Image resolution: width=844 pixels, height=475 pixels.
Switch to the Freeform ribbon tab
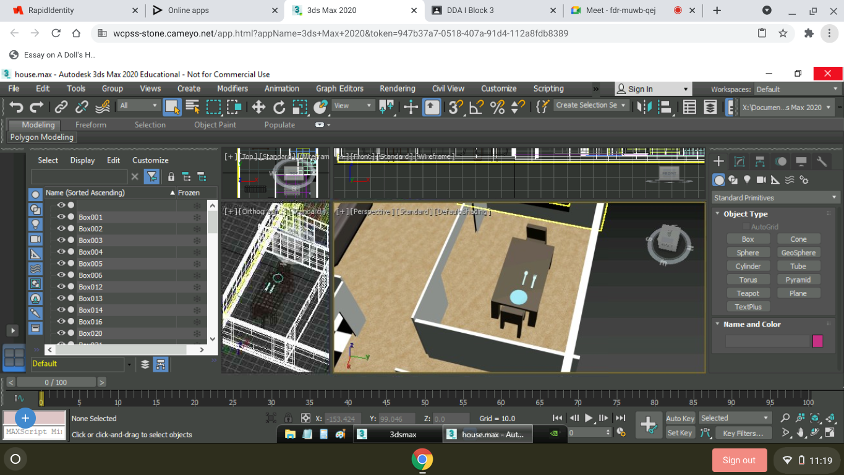click(x=90, y=124)
